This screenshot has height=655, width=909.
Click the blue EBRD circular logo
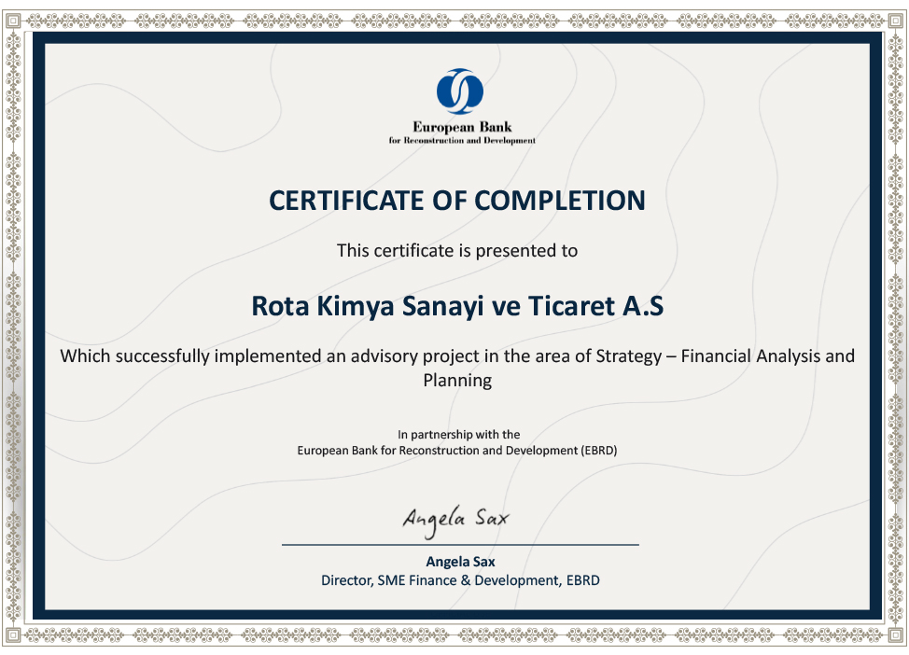pyautogui.click(x=460, y=91)
